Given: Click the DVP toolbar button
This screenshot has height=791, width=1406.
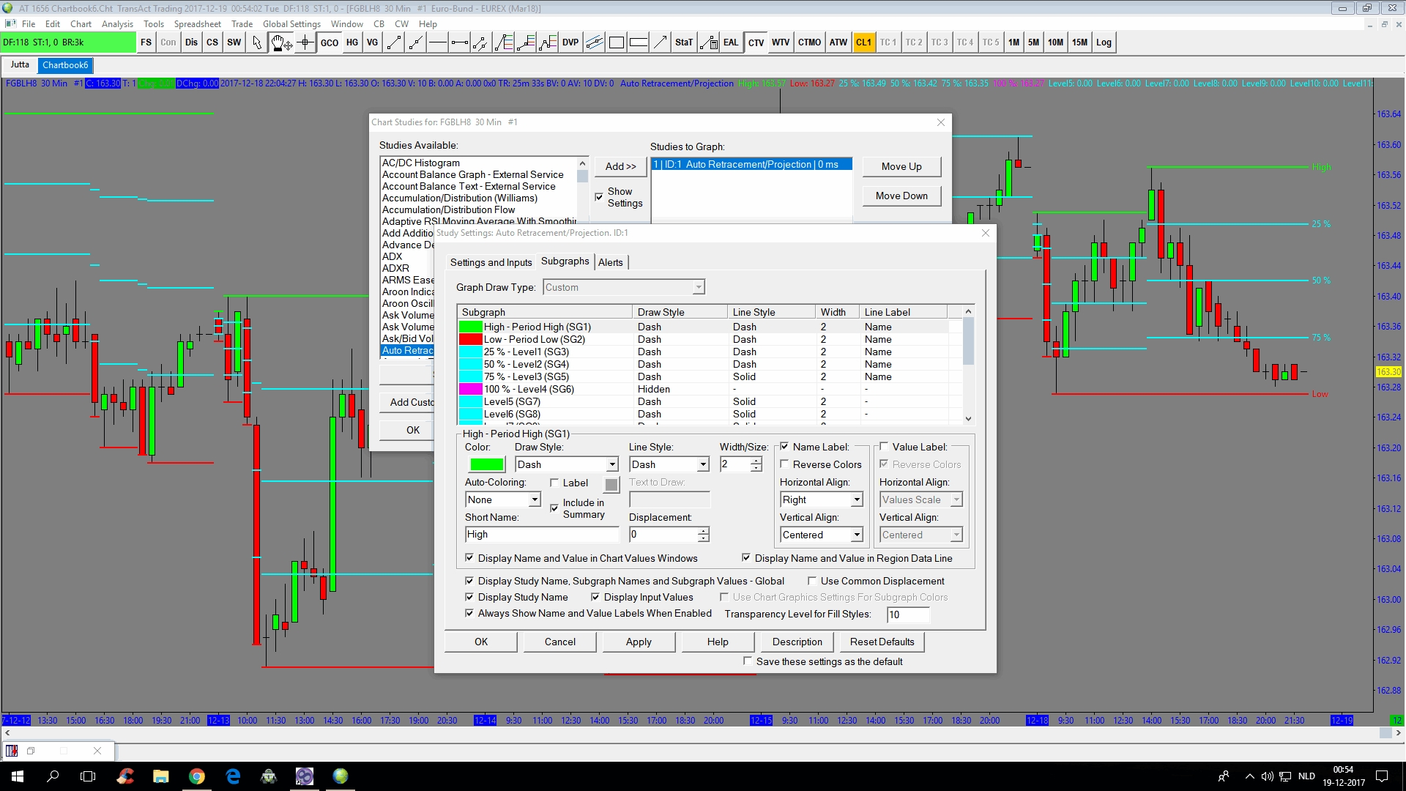Looking at the screenshot, I should coord(570,42).
